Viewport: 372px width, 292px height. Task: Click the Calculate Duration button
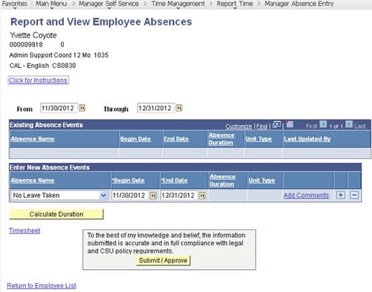coord(56,214)
